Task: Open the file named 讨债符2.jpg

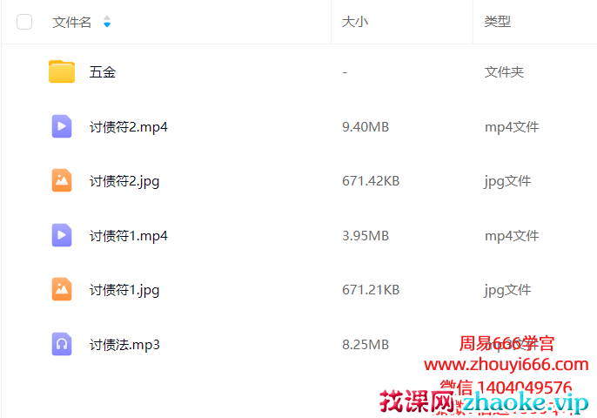Action: click(124, 181)
